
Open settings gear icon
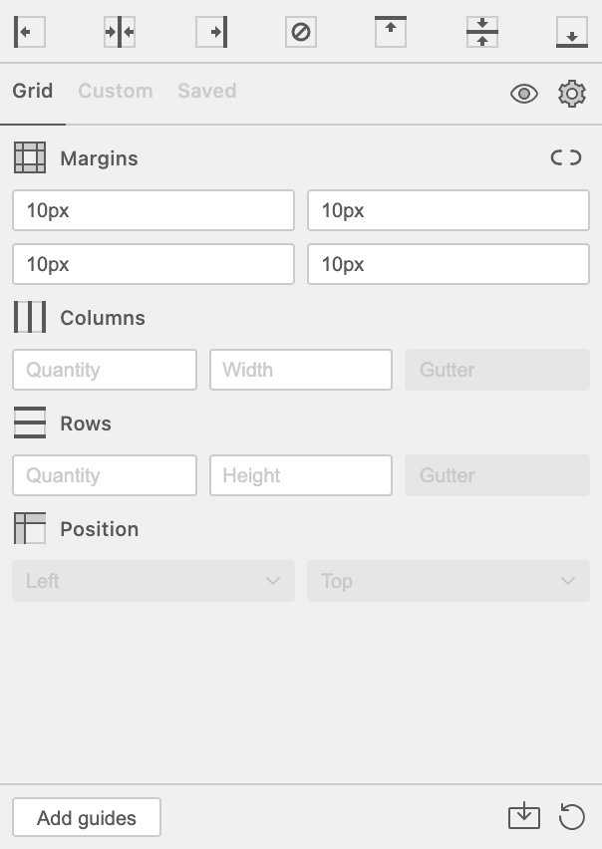[x=571, y=94]
